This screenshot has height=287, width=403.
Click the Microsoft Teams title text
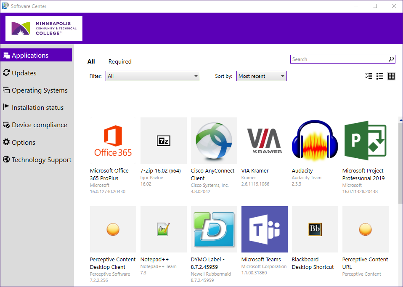click(x=261, y=259)
